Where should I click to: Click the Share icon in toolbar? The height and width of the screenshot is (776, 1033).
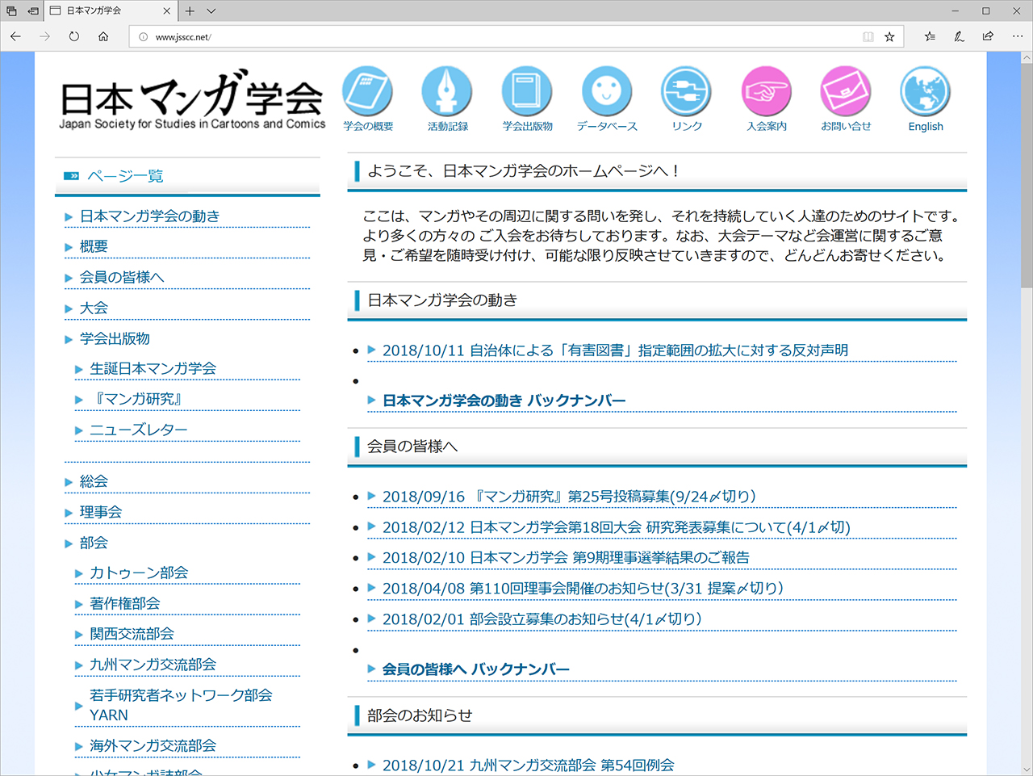(x=988, y=36)
